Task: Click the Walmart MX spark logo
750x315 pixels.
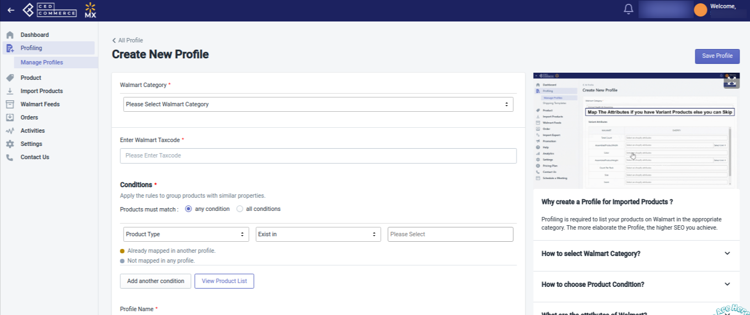Action: click(91, 10)
